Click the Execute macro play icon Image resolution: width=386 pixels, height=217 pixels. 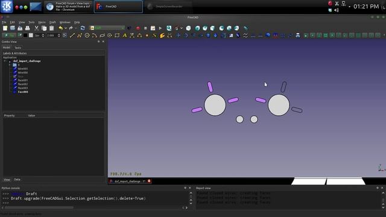(x=160, y=28)
